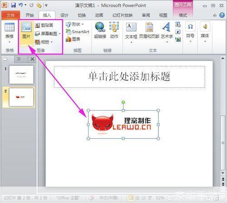The height and width of the screenshot is (203, 227).
Task: Click the Save icon in quick access toolbar
Action: tap(14, 5)
